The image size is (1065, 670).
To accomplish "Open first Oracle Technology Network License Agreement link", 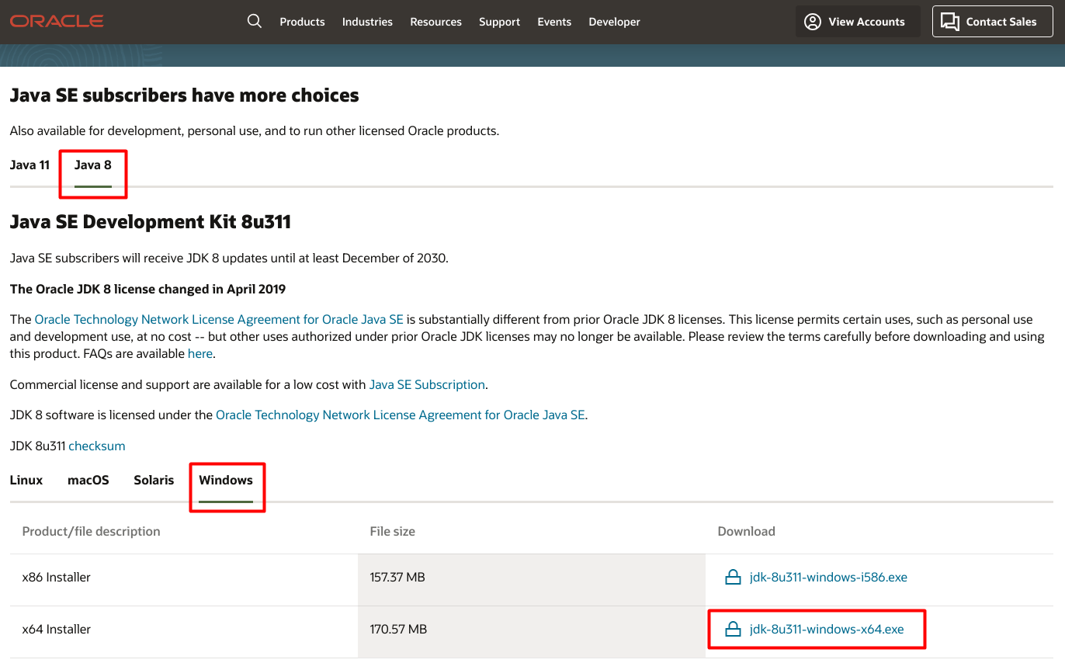I will pos(219,319).
